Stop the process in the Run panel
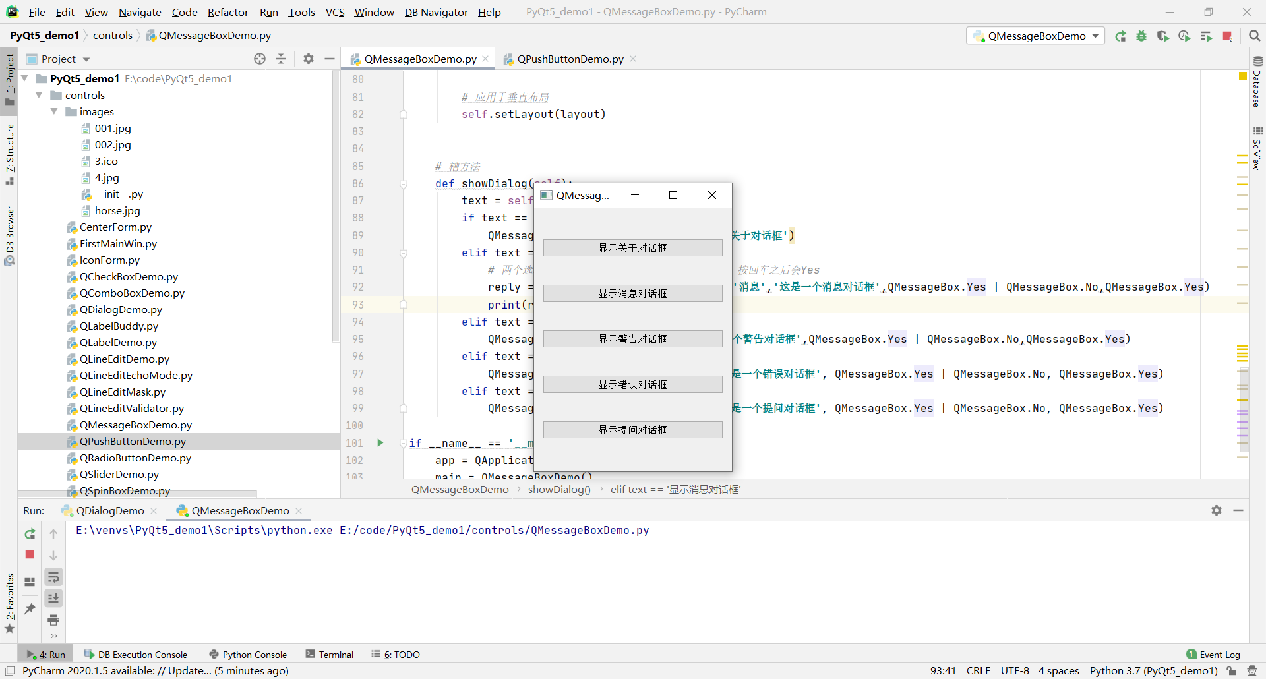The image size is (1266, 679). tap(30, 555)
